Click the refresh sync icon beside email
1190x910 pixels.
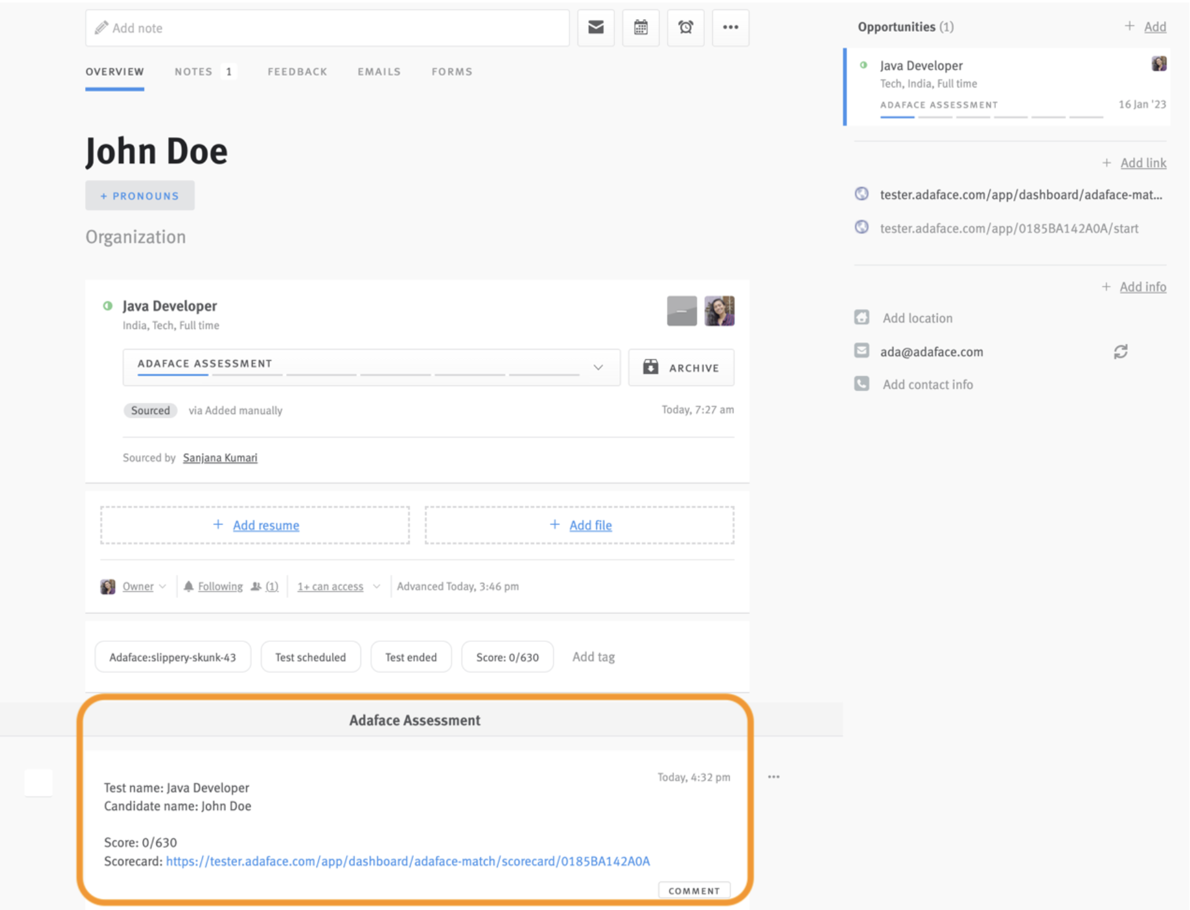click(x=1120, y=351)
